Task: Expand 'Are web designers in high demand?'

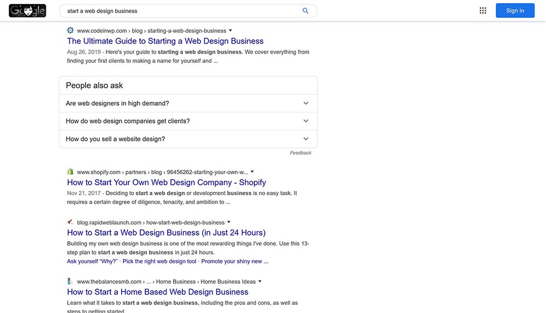Action: [188, 103]
